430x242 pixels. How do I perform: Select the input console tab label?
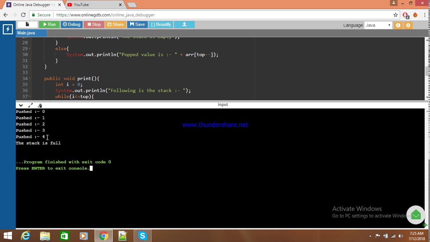coord(223,105)
